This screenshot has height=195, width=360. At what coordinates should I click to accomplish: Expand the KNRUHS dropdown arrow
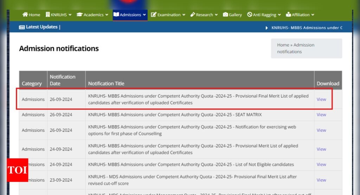(70, 15)
